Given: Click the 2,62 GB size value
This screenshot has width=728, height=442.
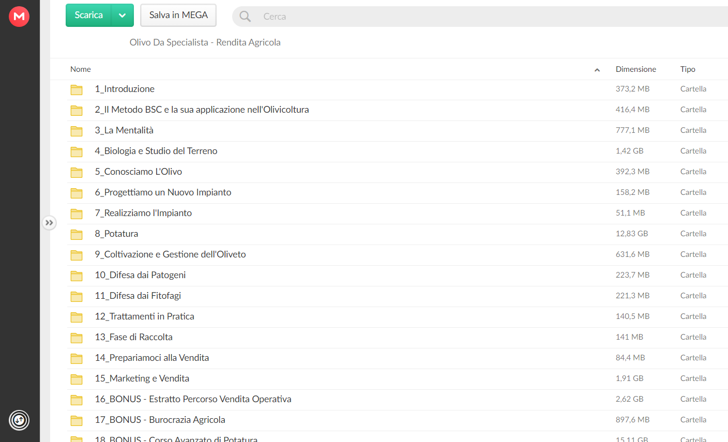Looking at the screenshot, I should tap(630, 399).
